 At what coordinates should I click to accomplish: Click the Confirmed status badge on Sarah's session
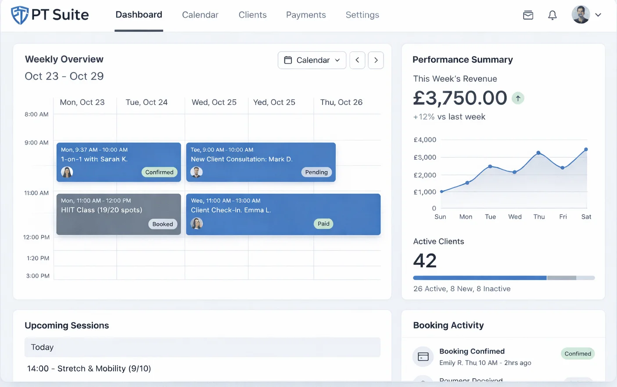tap(159, 172)
